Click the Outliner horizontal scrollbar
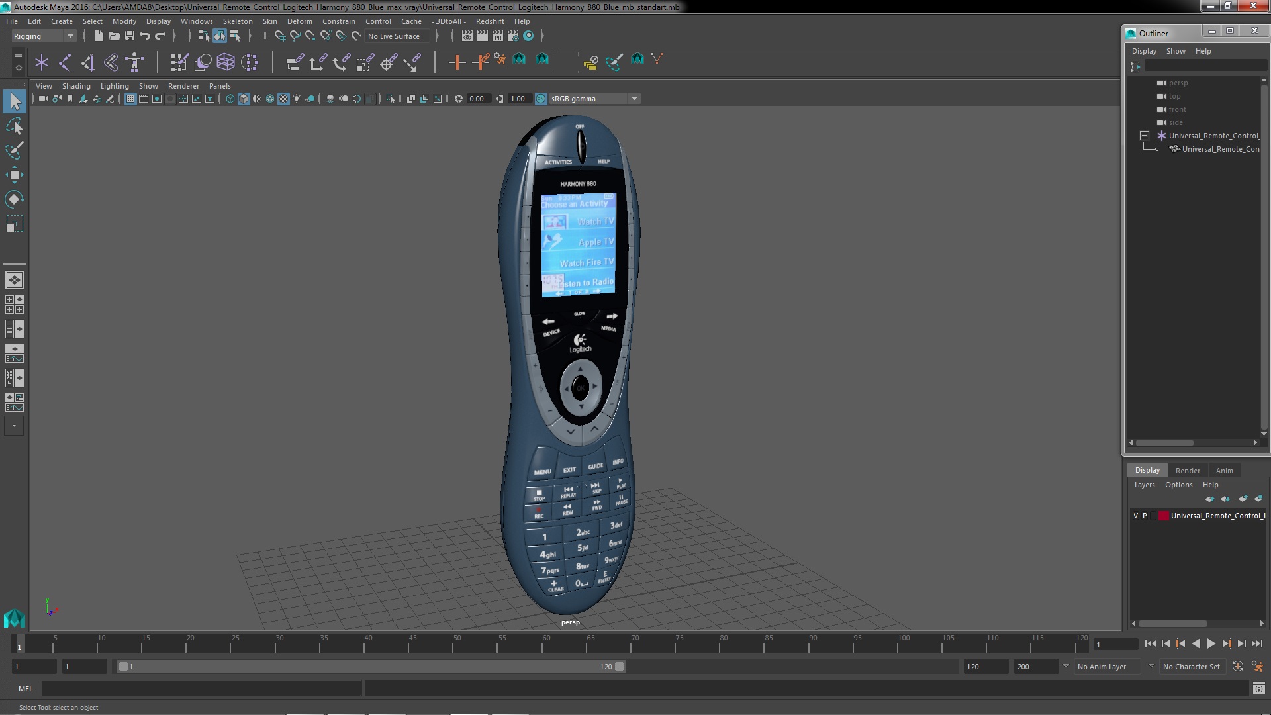The height and width of the screenshot is (715, 1271). 1165,442
